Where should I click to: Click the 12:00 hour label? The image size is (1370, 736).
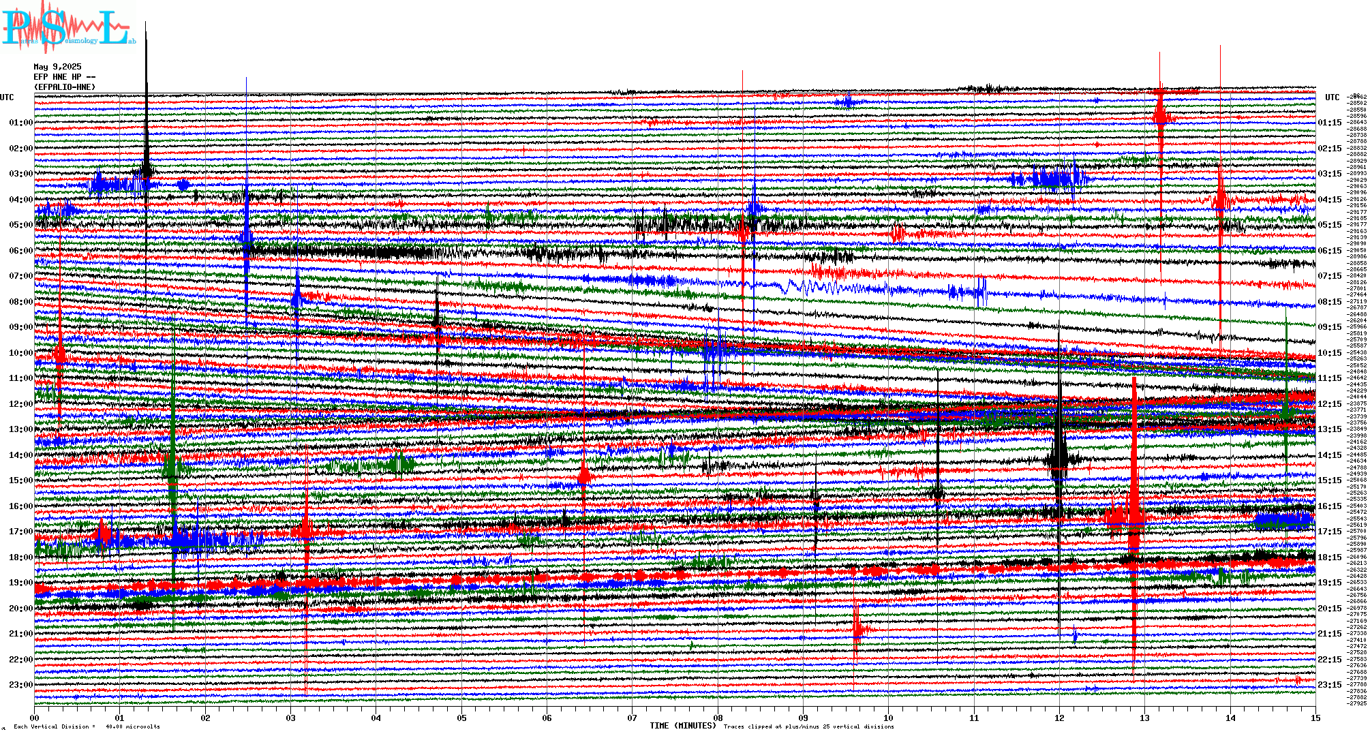[21, 404]
